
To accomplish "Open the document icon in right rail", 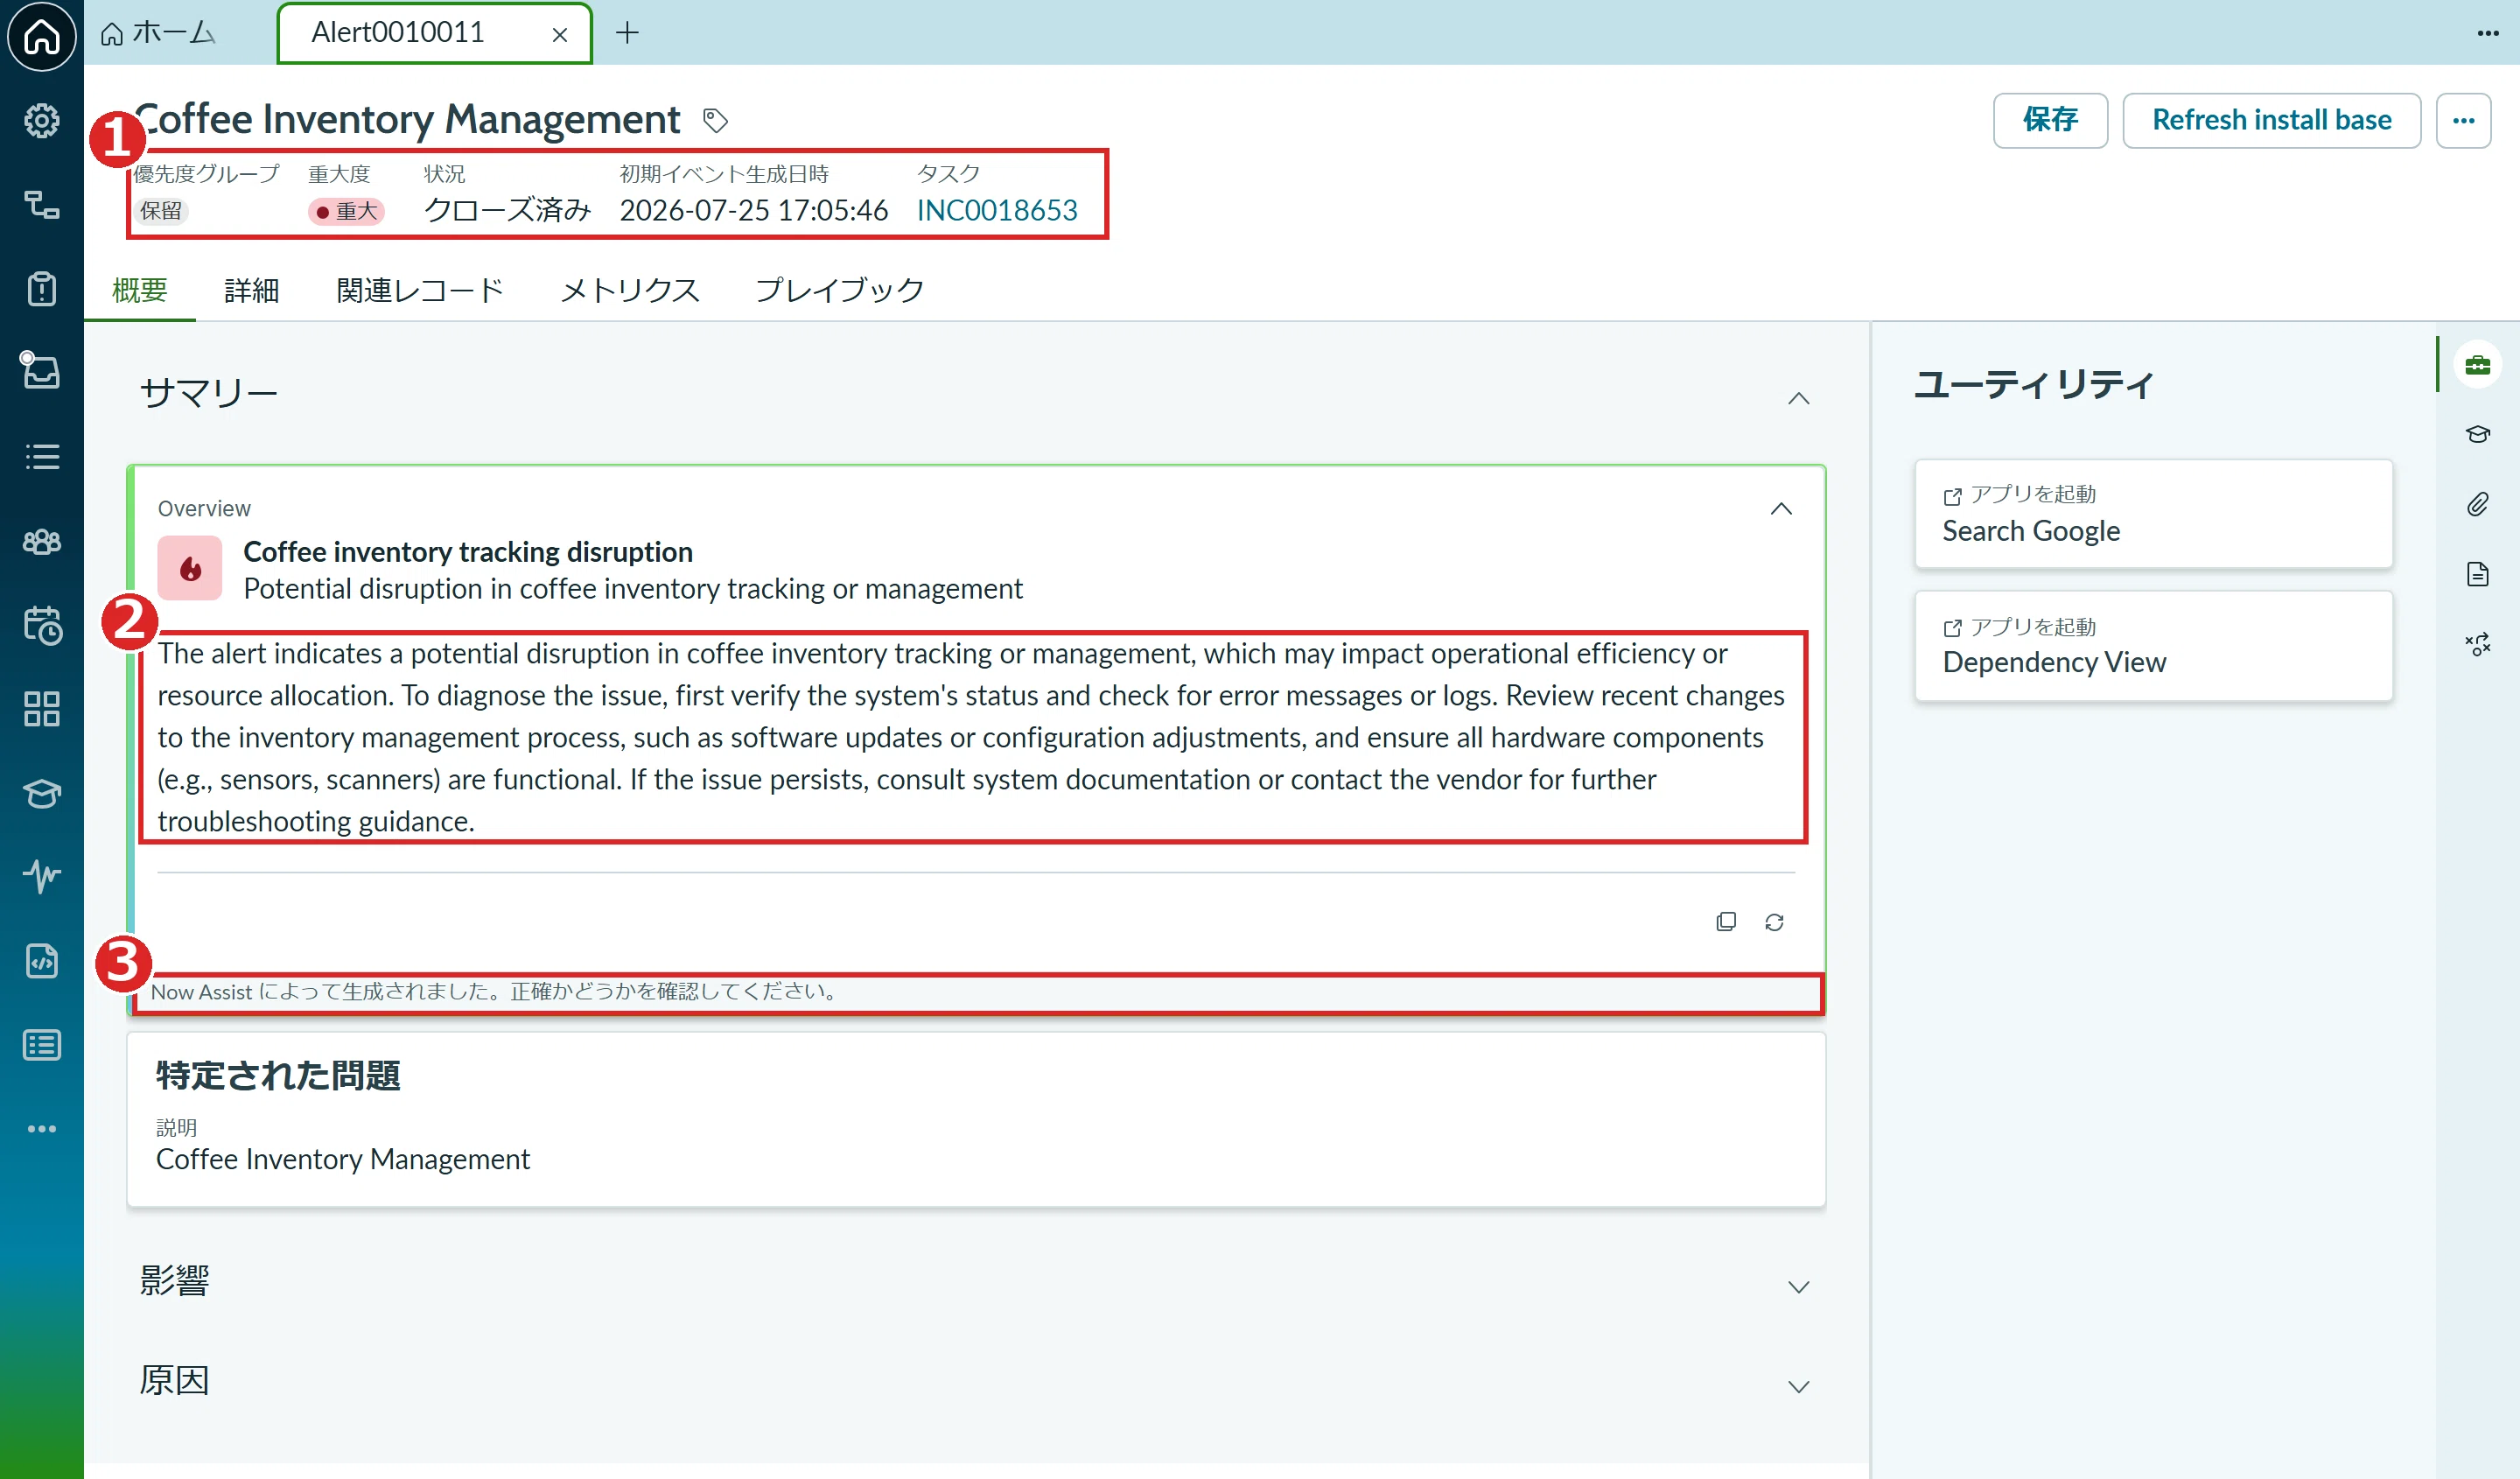I will (2477, 574).
